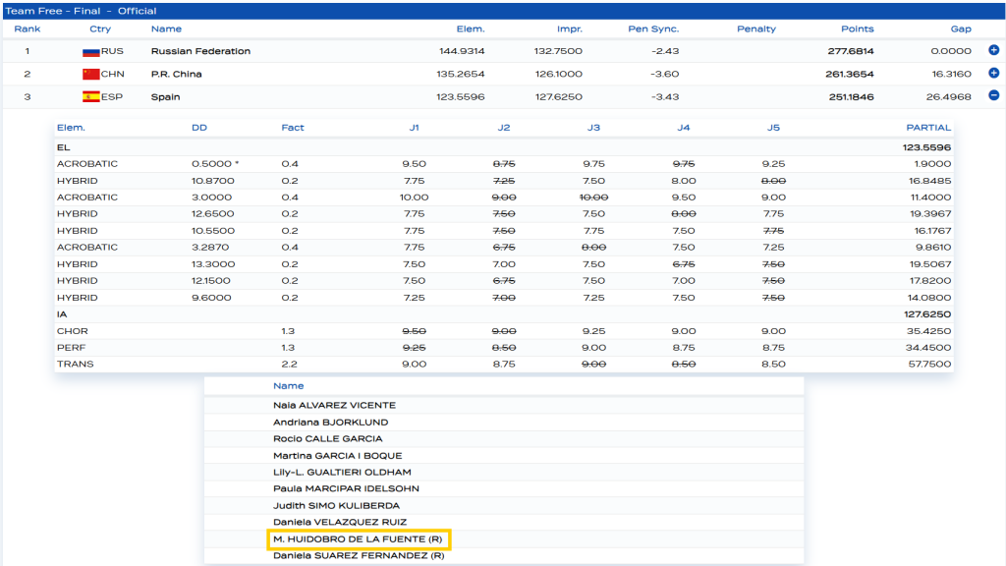Collapse Spain score details
This screenshot has width=1006, height=566.
point(993,95)
